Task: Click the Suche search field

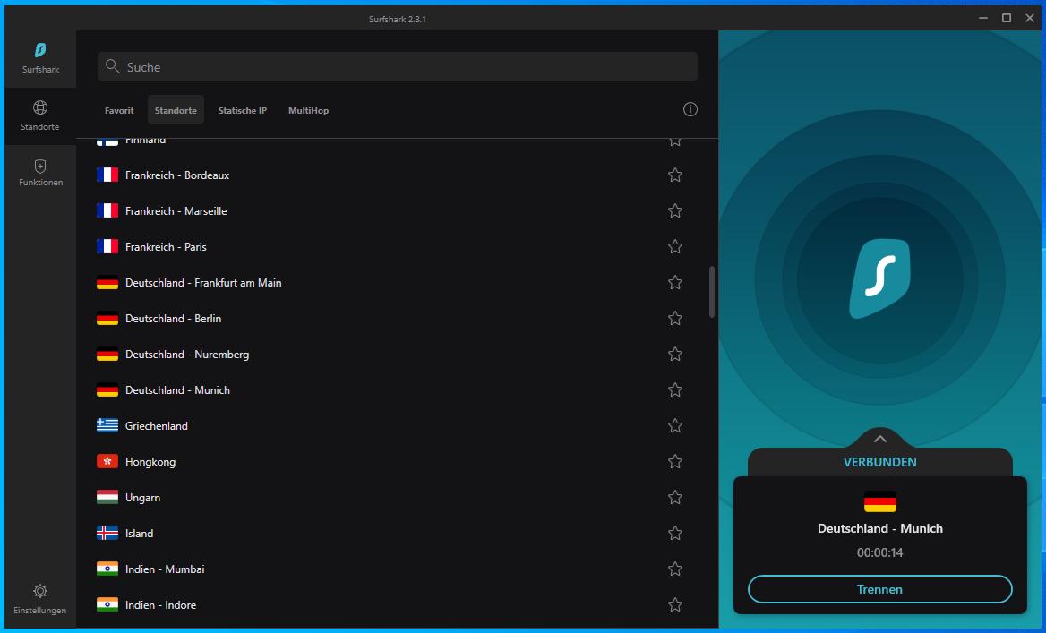Action: (398, 66)
